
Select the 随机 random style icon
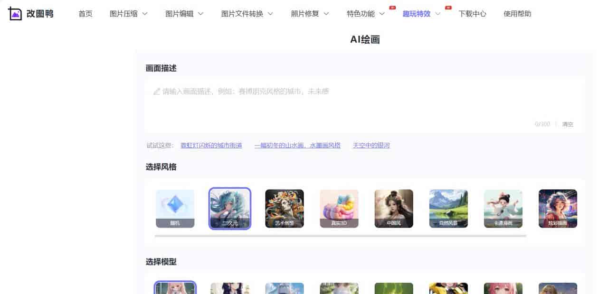(x=175, y=208)
